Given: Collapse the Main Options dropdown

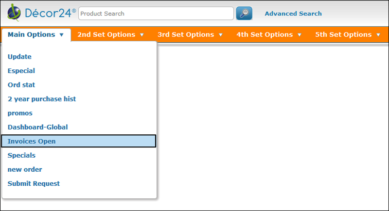Looking at the screenshot, I should 36,34.
